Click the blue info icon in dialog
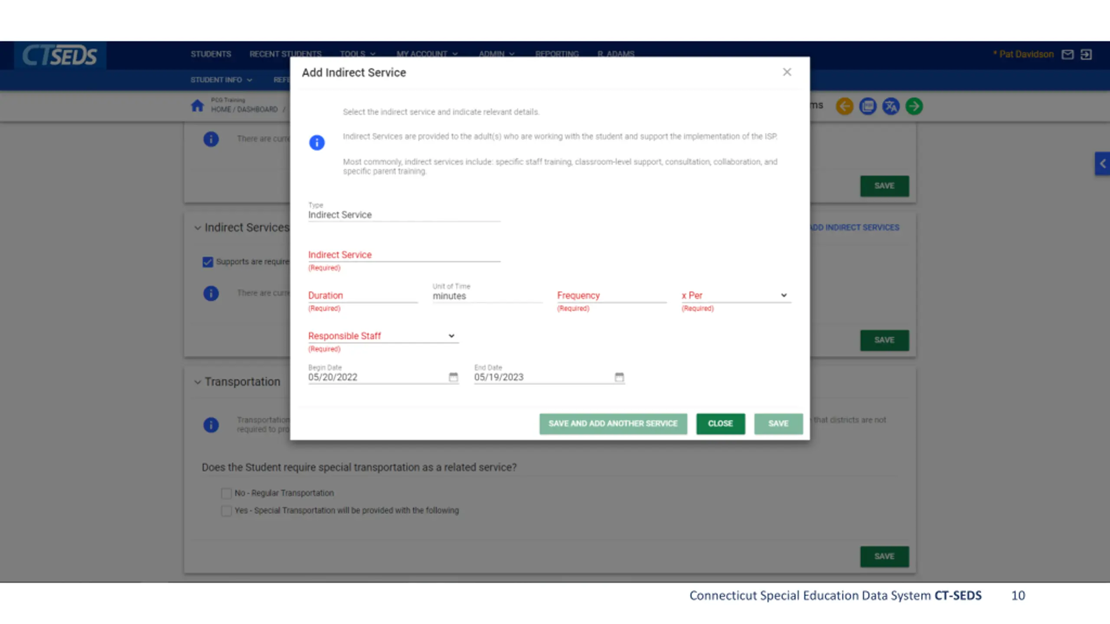This screenshot has width=1110, height=624. click(x=317, y=143)
